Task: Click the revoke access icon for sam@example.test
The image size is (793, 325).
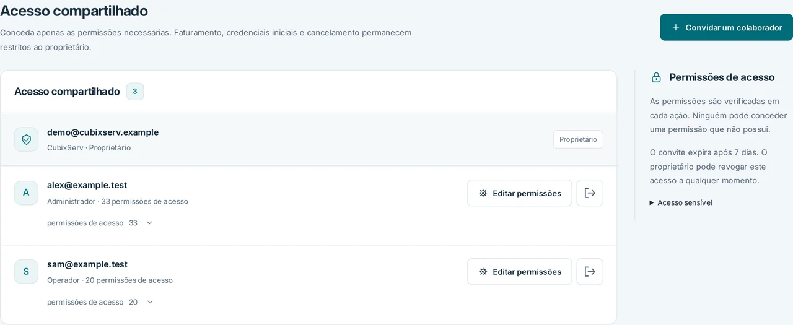Action: click(590, 272)
